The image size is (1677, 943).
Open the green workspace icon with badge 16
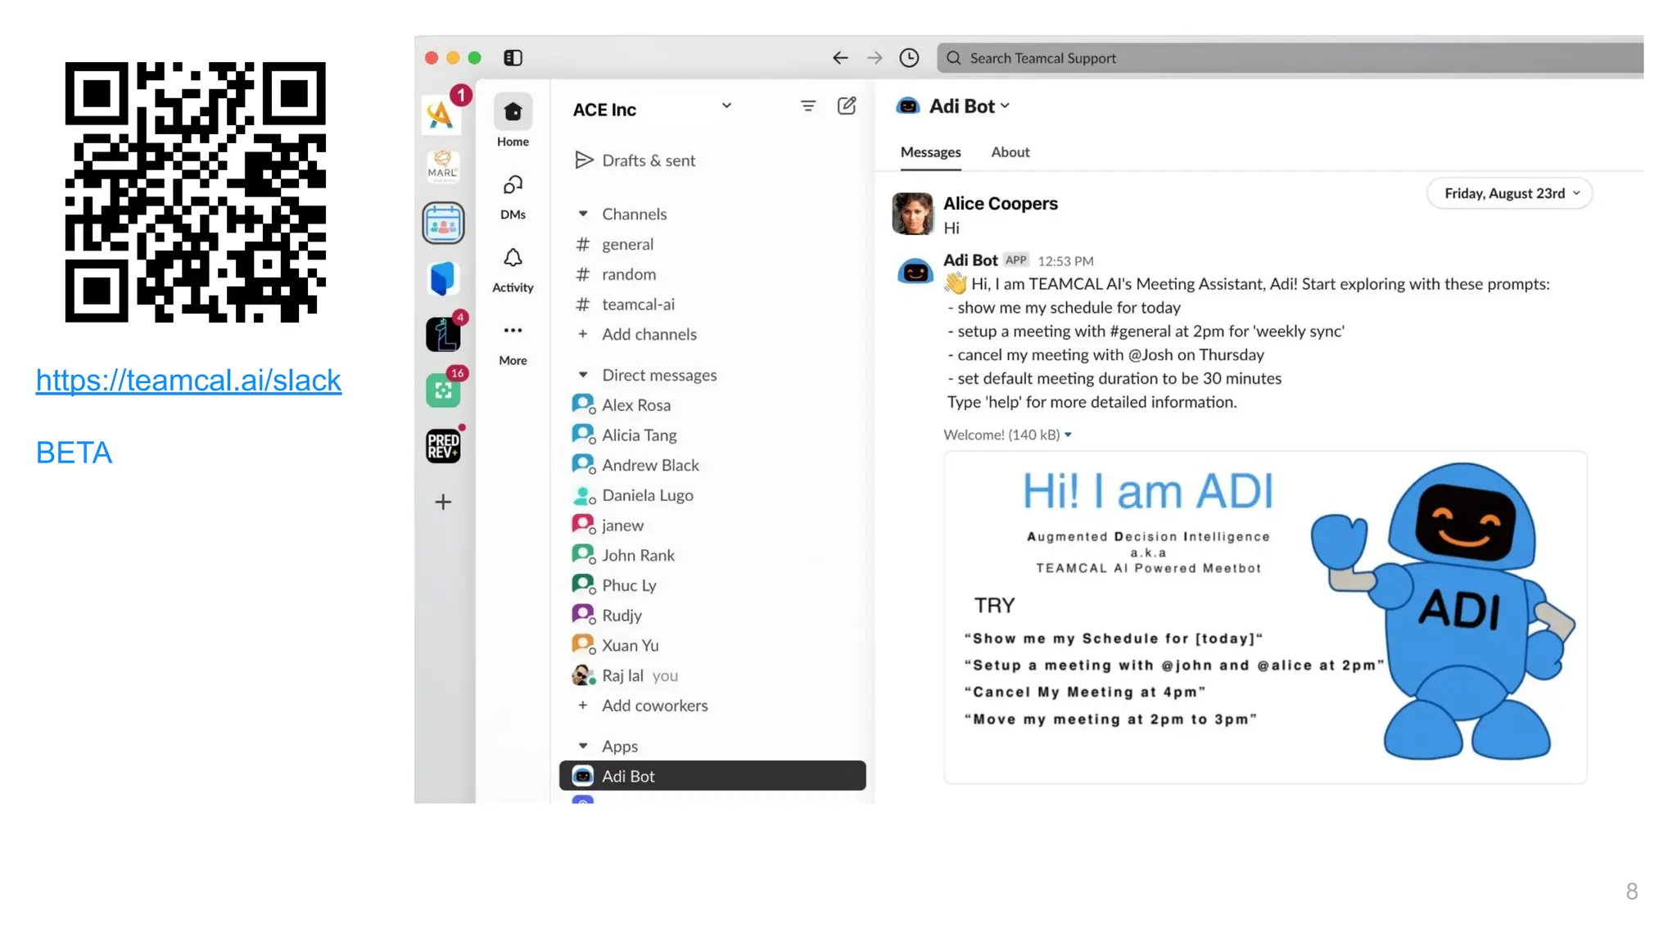pos(443,390)
